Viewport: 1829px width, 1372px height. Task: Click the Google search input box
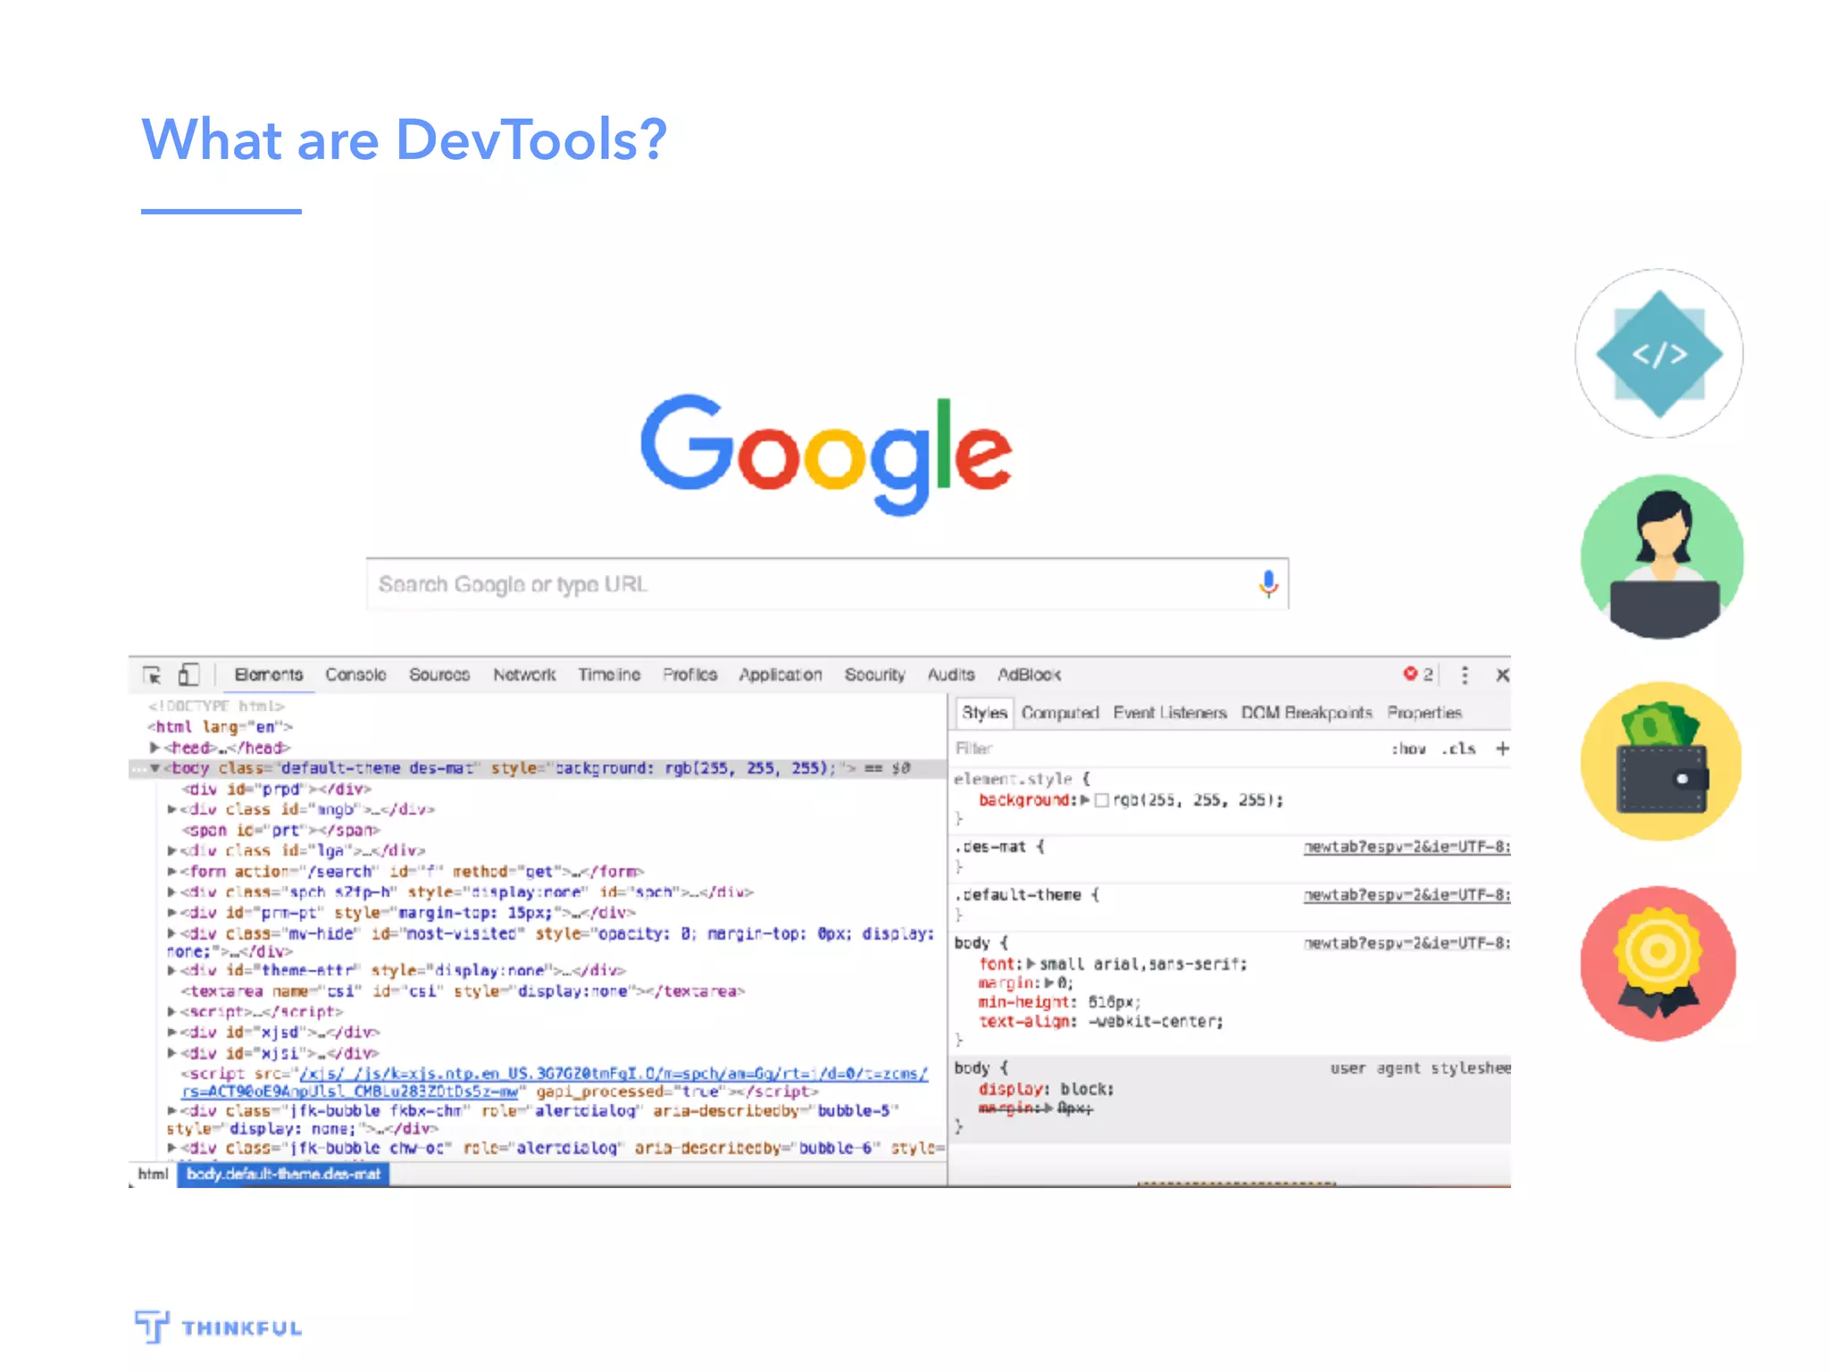[x=804, y=584]
